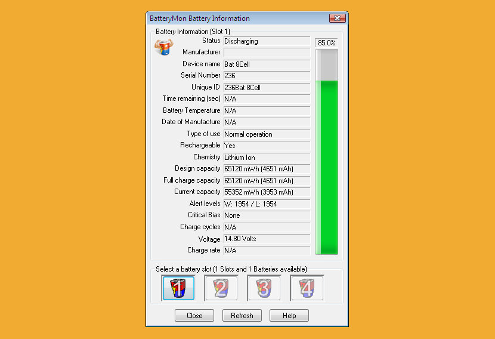
Task: Click the Manufacturer label text
Action: tap(201, 52)
